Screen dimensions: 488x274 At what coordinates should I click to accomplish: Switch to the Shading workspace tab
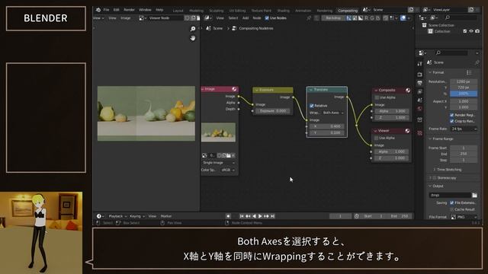[x=283, y=11]
